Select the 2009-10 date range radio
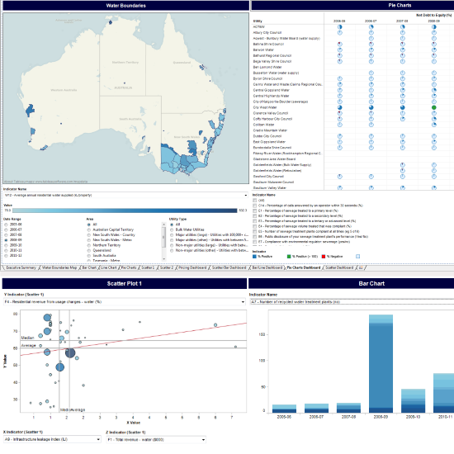 pos(6,245)
